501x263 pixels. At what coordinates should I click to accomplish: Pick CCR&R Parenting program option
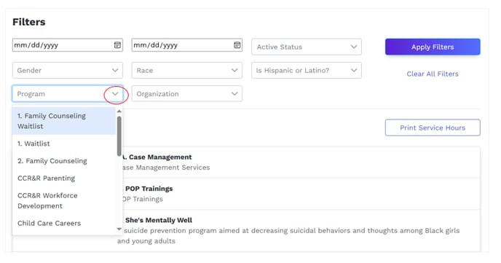(64, 178)
